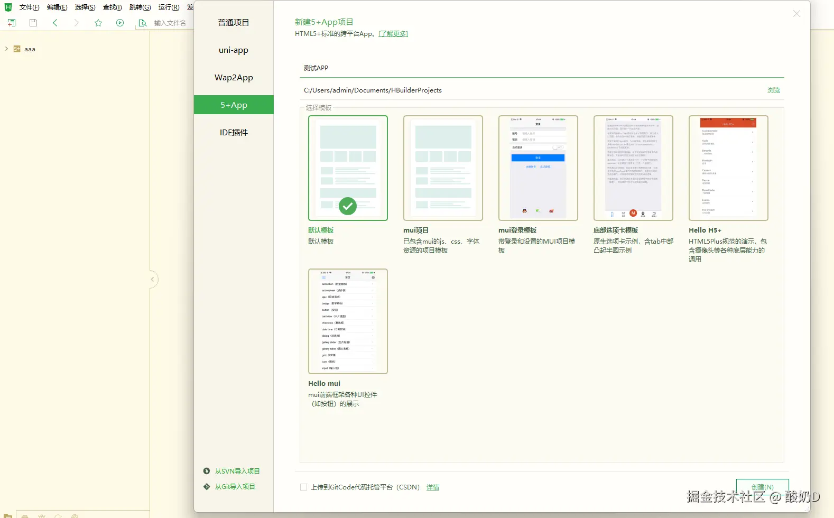Select the Wap2App project type
Screen dimensions: 834x518
pyautogui.click(x=234, y=77)
